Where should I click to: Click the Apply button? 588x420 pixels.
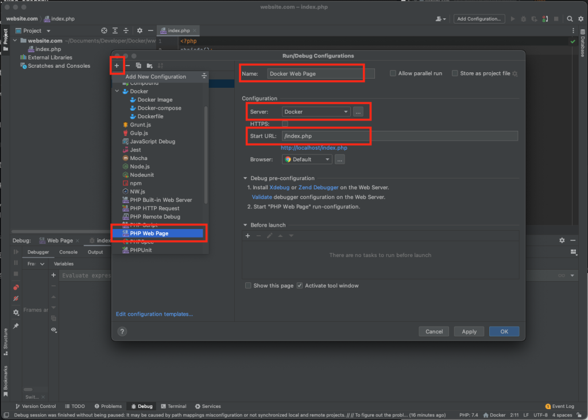click(x=469, y=332)
